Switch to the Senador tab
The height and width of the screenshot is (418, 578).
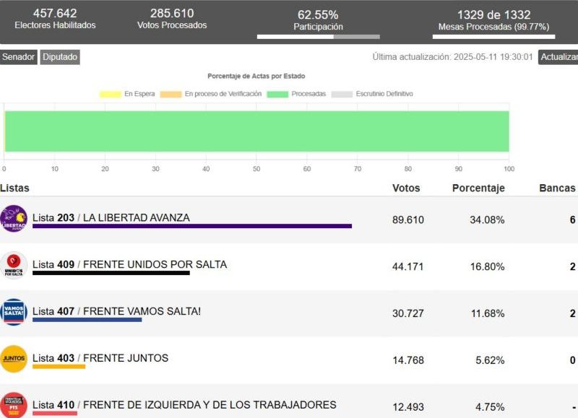click(18, 57)
